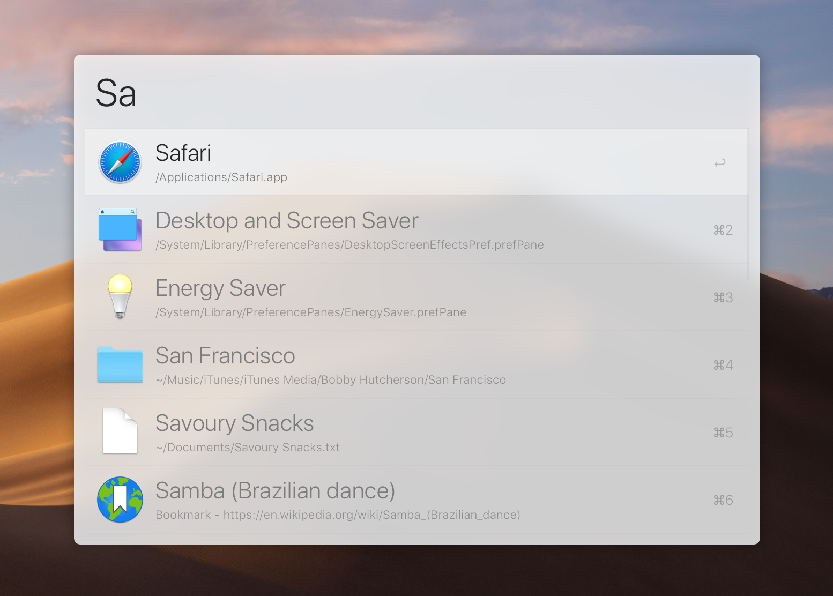
Task: Click the path /Applications/Safari.app
Action: click(221, 177)
